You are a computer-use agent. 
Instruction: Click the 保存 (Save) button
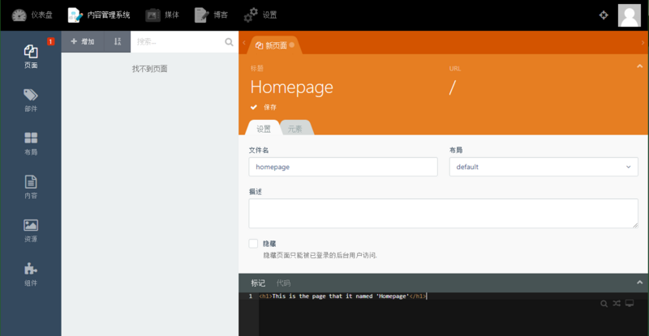[264, 107]
